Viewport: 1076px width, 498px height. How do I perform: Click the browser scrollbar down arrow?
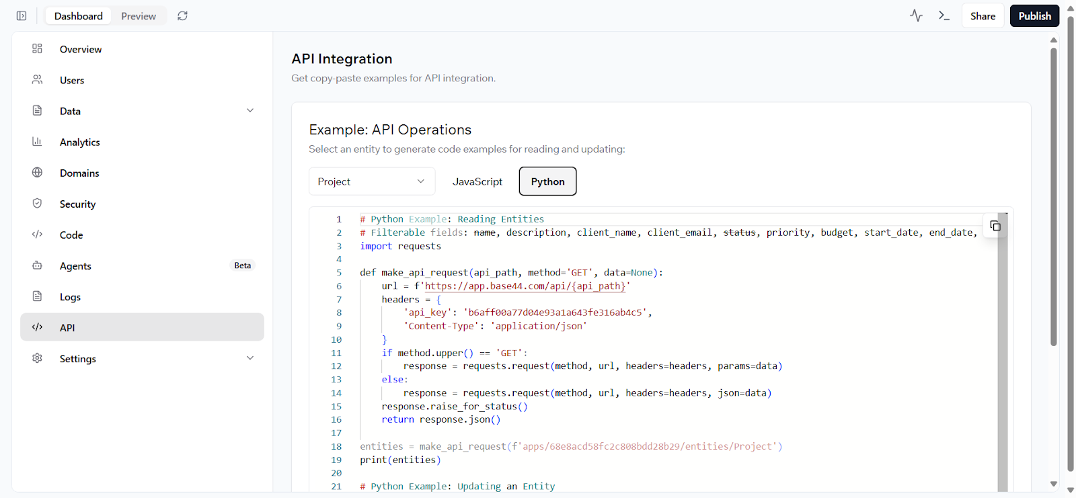tap(1071, 491)
